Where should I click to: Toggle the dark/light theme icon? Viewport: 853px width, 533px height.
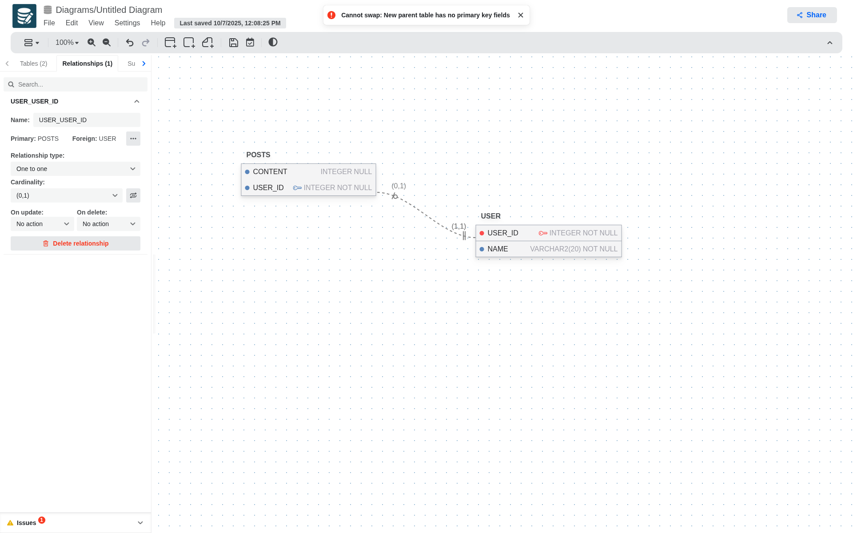coord(273,42)
